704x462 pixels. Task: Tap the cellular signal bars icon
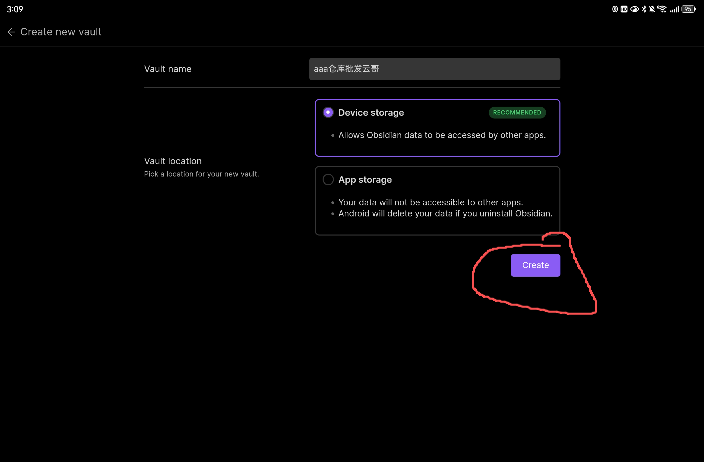click(x=674, y=9)
